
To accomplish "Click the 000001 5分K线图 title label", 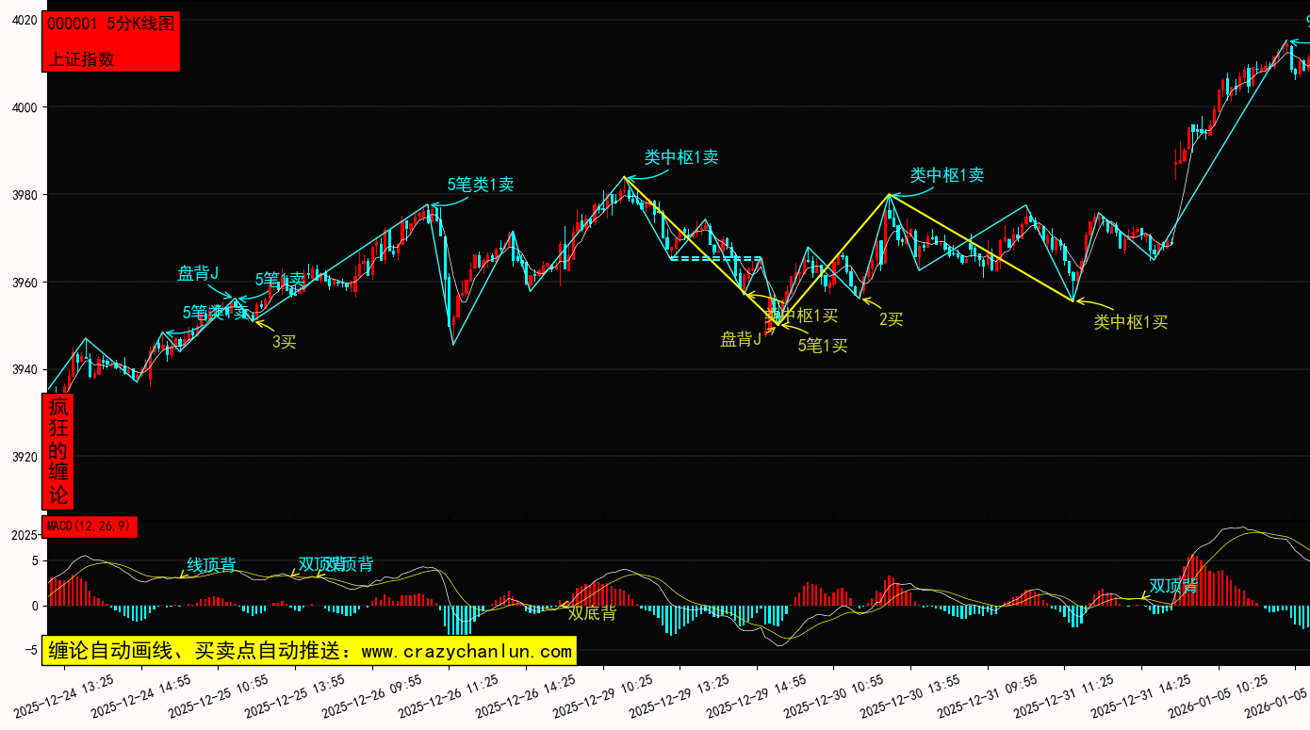I will point(111,24).
